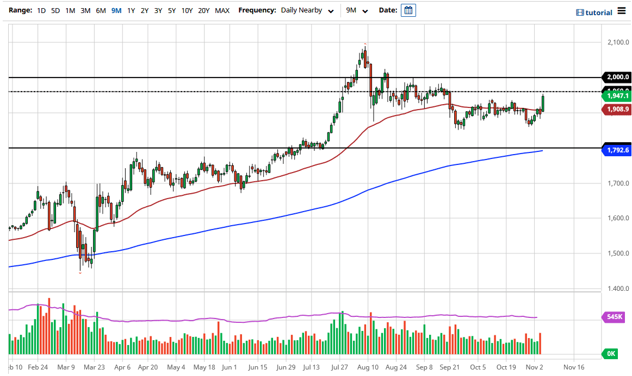Click the Nov 2 date axis label

(x=535, y=367)
